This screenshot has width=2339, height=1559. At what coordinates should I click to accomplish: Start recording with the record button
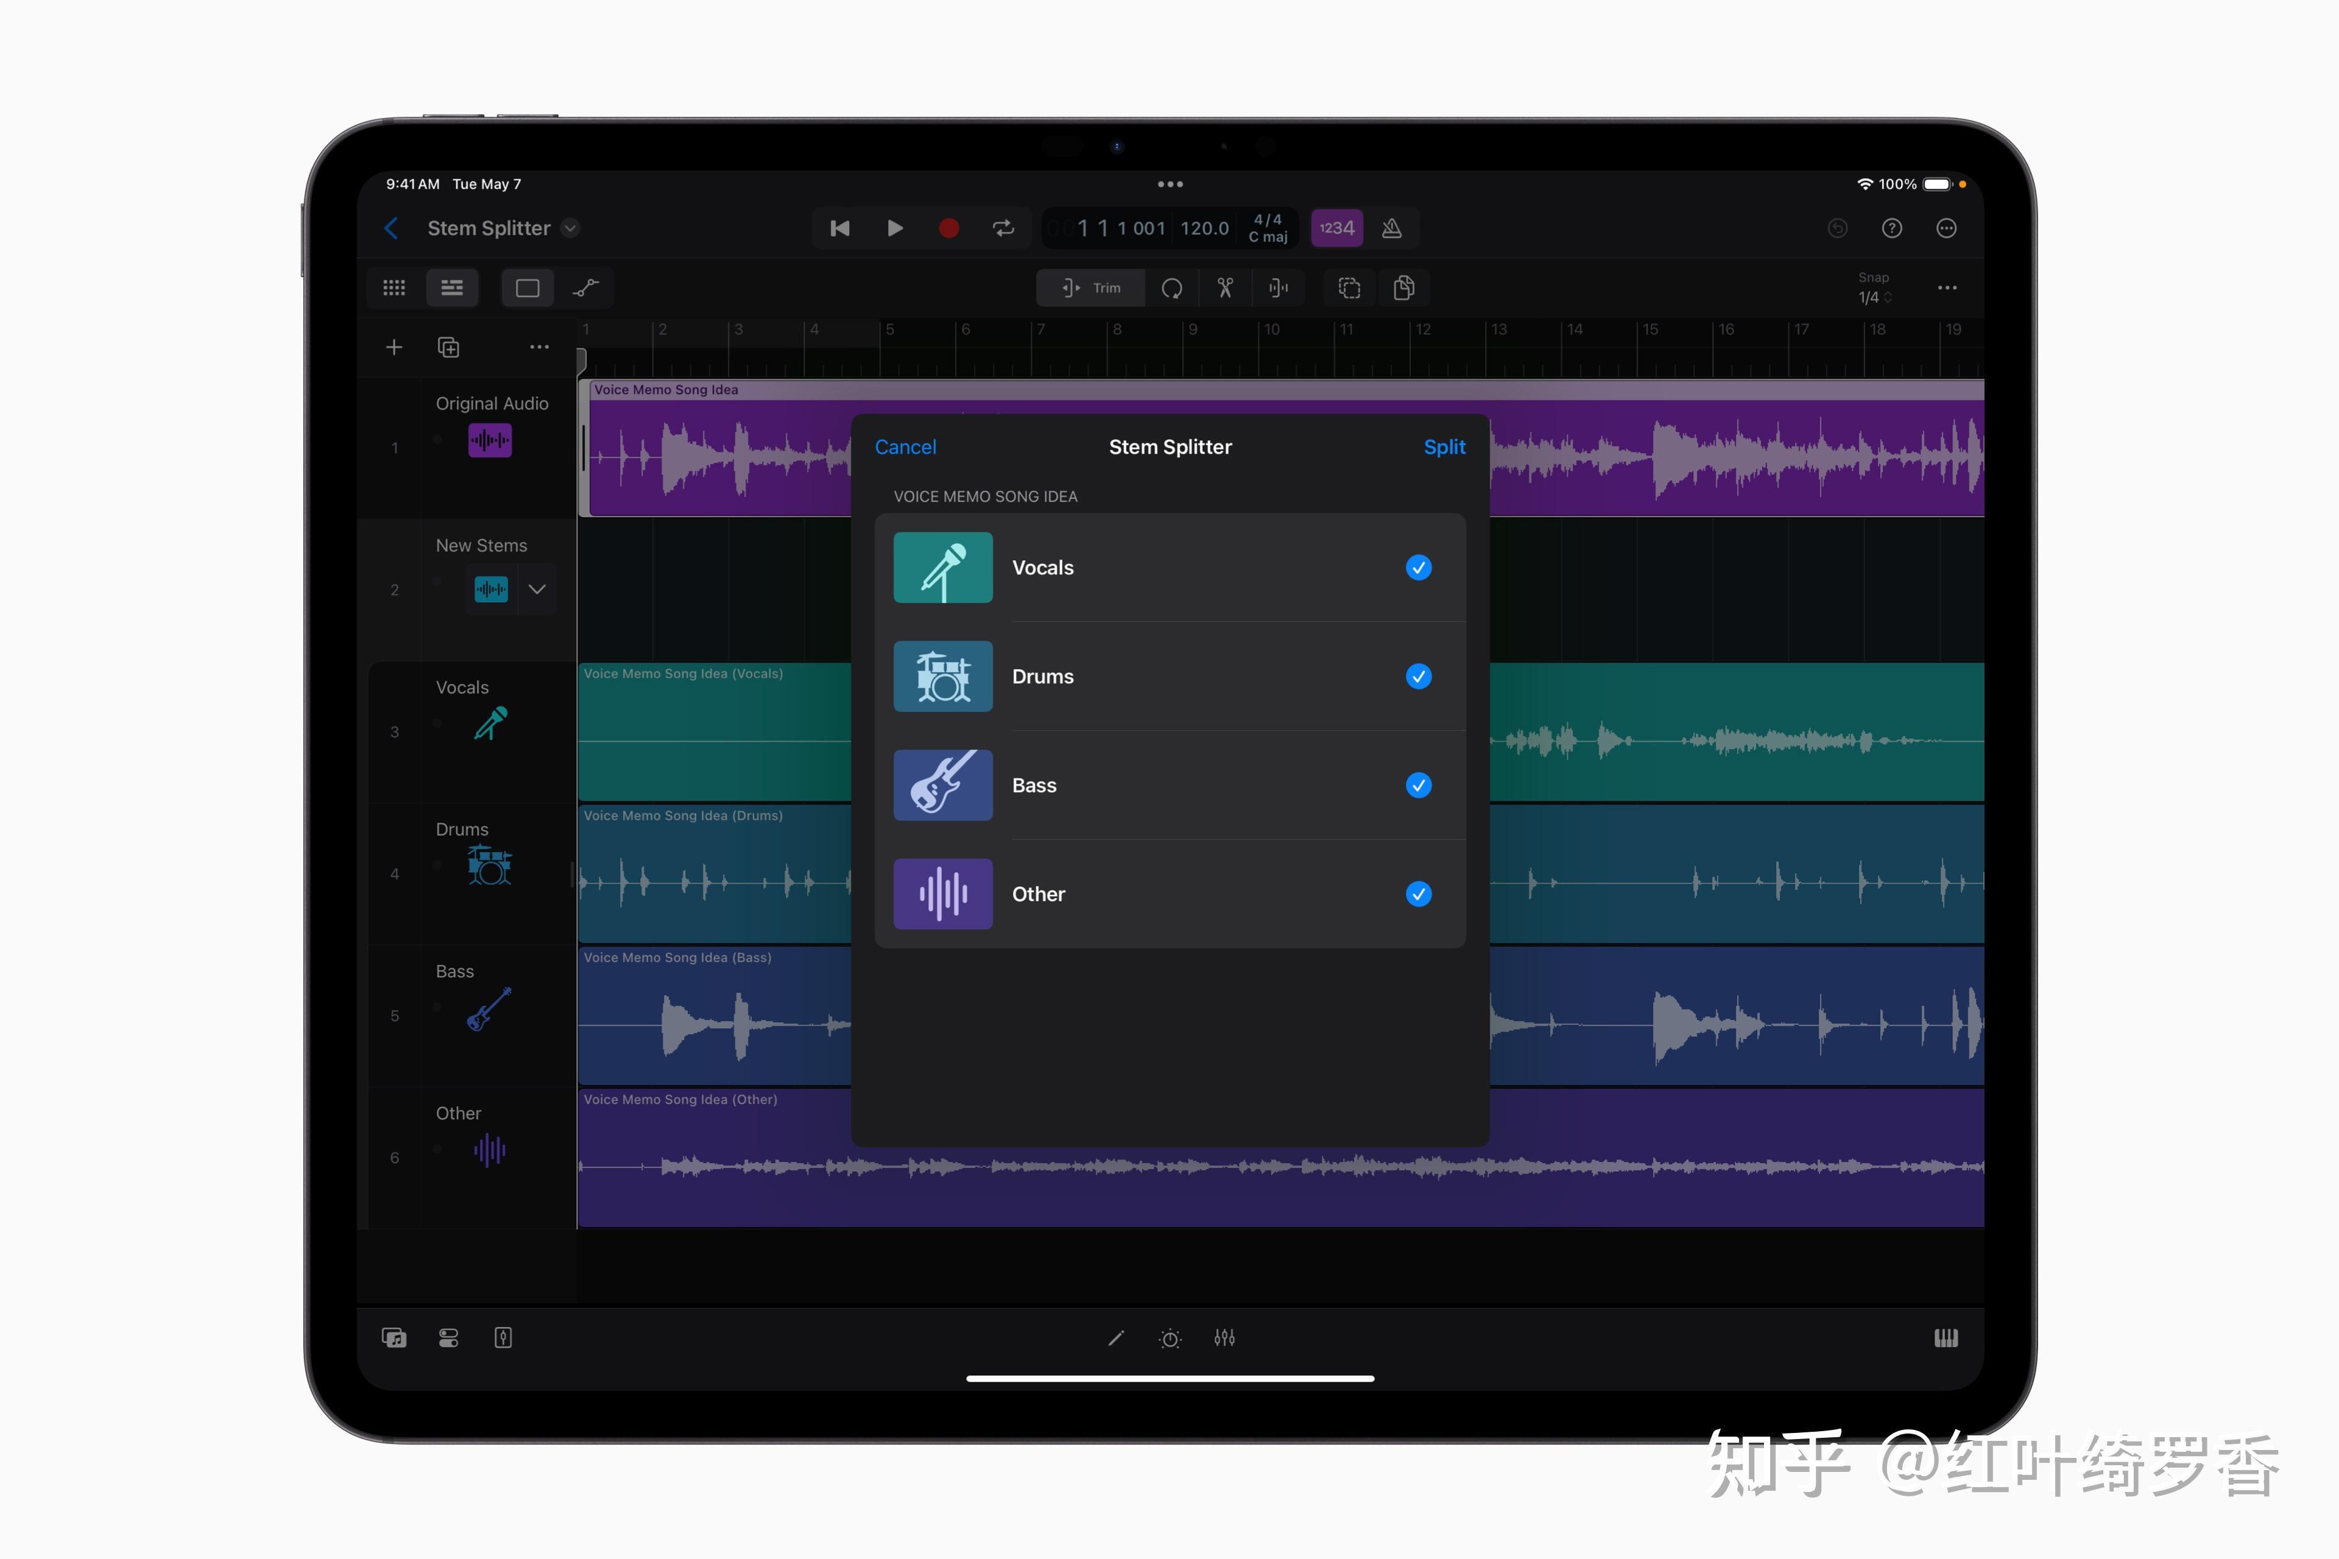(x=949, y=228)
